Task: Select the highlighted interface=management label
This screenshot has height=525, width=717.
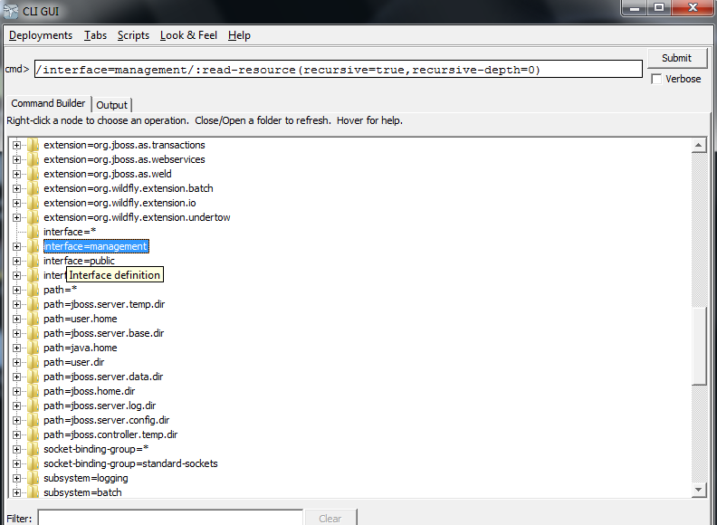Action: click(96, 246)
